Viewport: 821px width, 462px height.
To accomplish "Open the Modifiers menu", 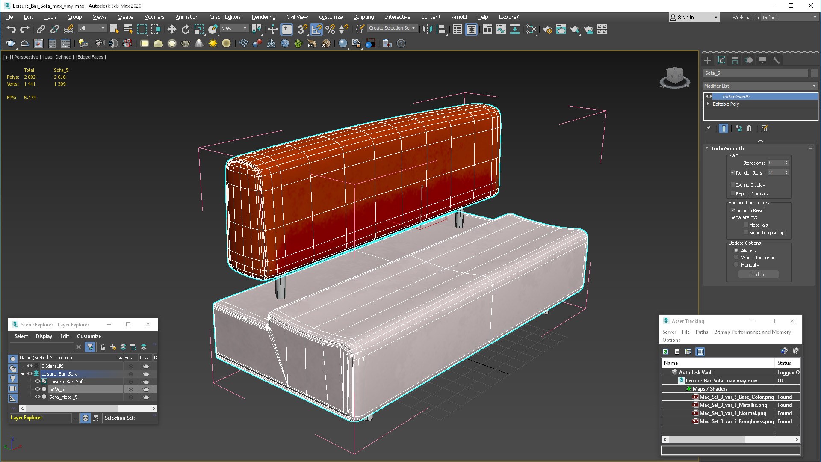I will 154,17.
